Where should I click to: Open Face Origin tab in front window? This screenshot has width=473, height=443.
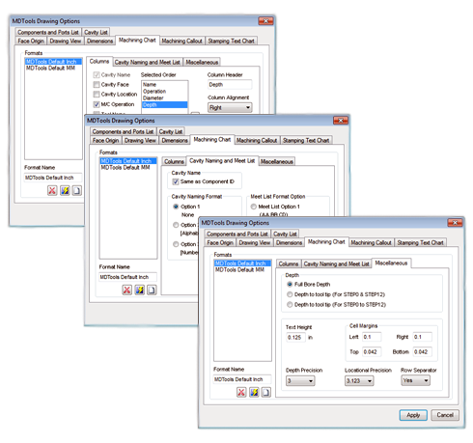[x=220, y=242]
